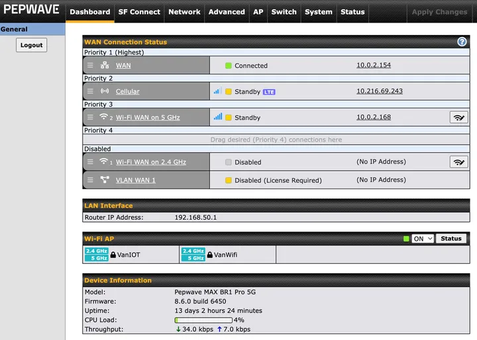Click the VanWifi 2.4 GHz band badge
This screenshot has height=340, width=477.
[193, 251]
